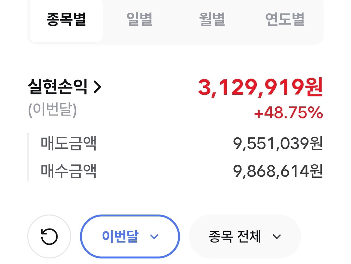Tap the 9,551,039원 sell amount
The height and width of the screenshot is (264, 351).
tap(278, 143)
